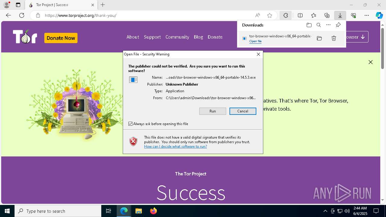The image size is (386, 217).
Task: Click the tor-browser-windows-x86_64-portable file name
Action: click(x=280, y=36)
